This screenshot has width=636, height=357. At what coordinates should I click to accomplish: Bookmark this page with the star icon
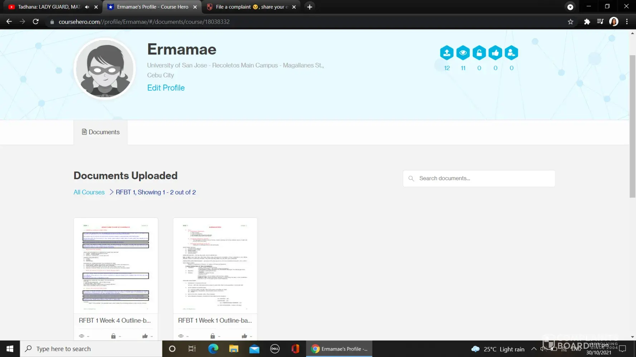click(x=570, y=22)
